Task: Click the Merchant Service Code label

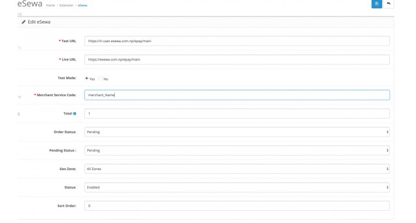Action: point(56,95)
